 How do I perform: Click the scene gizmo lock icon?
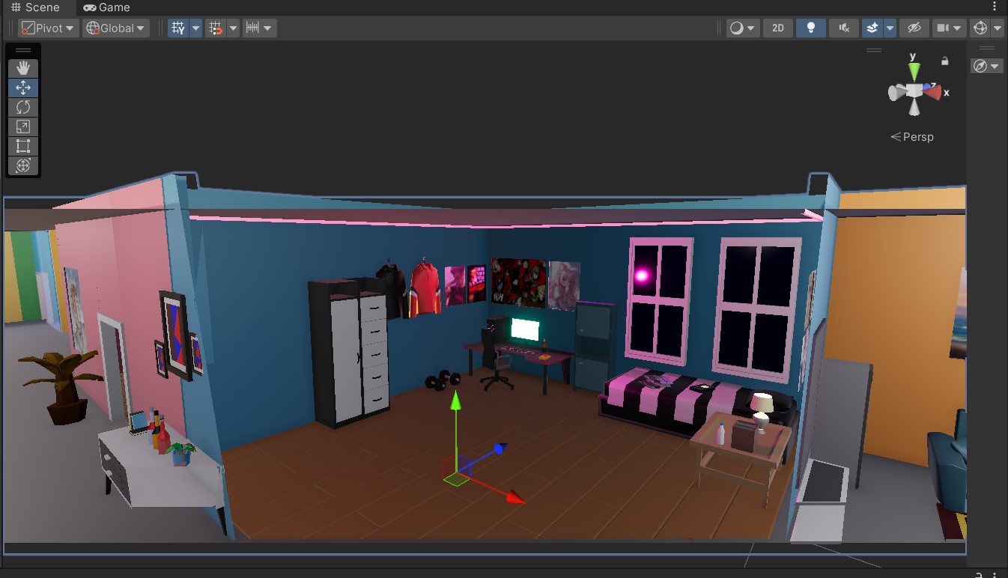(944, 61)
